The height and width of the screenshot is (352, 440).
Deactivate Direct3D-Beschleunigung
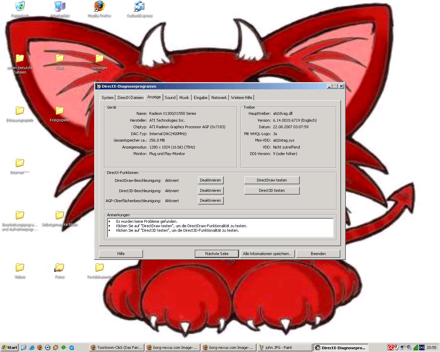click(210, 190)
